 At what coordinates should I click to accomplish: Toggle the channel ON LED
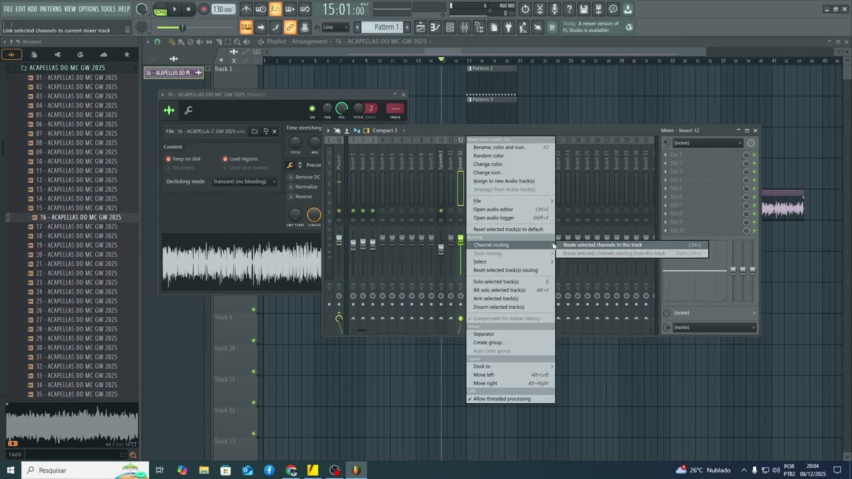(x=312, y=108)
